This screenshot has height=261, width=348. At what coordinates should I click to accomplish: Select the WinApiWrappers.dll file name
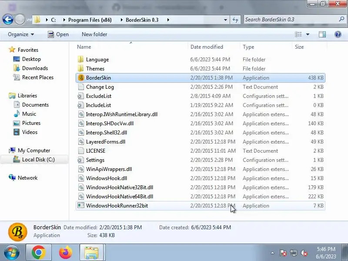click(109, 169)
